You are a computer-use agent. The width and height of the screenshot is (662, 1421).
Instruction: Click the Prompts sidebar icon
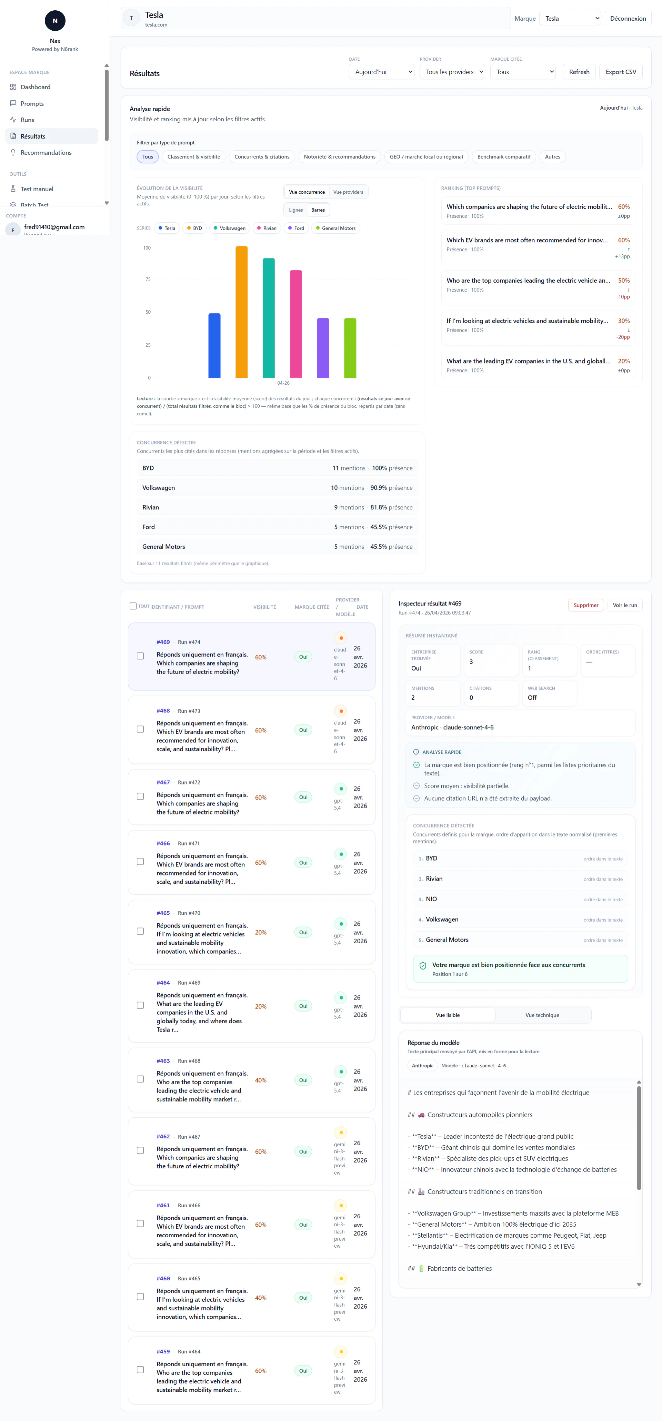point(13,103)
